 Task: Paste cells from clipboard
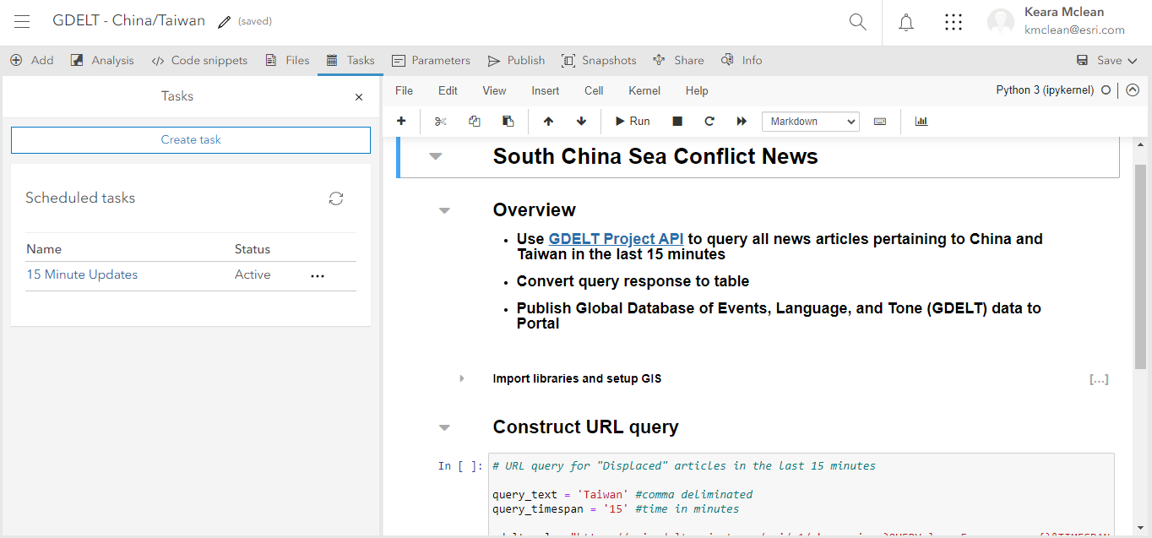pyautogui.click(x=508, y=121)
